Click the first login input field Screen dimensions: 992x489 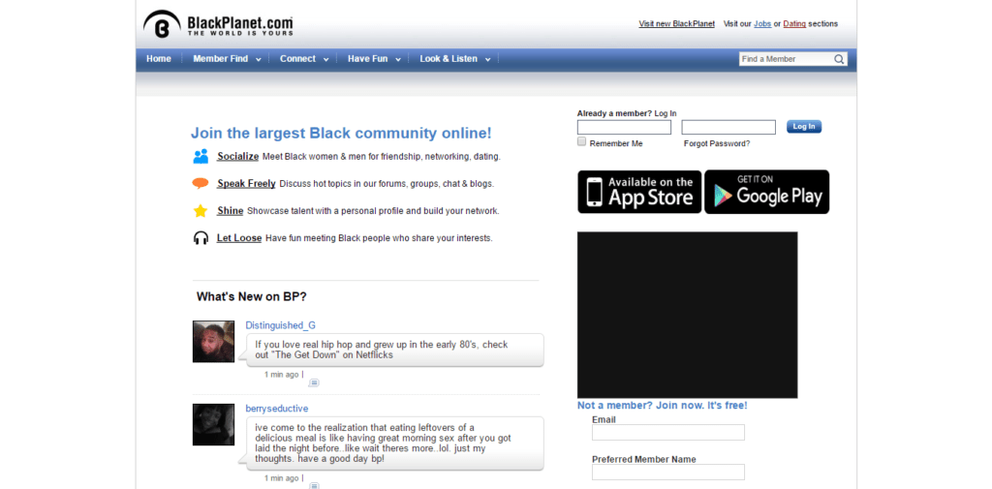click(624, 127)
